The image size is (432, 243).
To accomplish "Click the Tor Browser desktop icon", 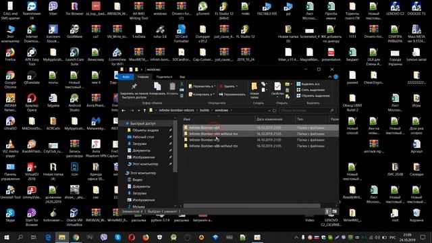I will tap(74, 9).
